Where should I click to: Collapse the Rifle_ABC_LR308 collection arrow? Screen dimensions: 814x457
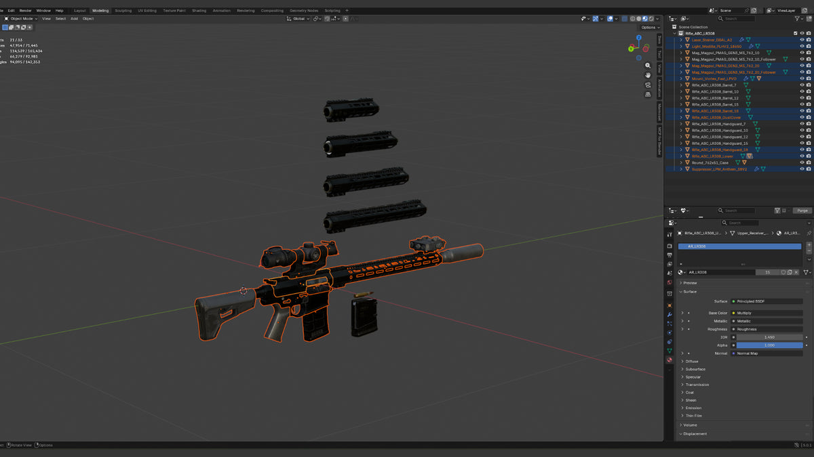tap(674, 33)
